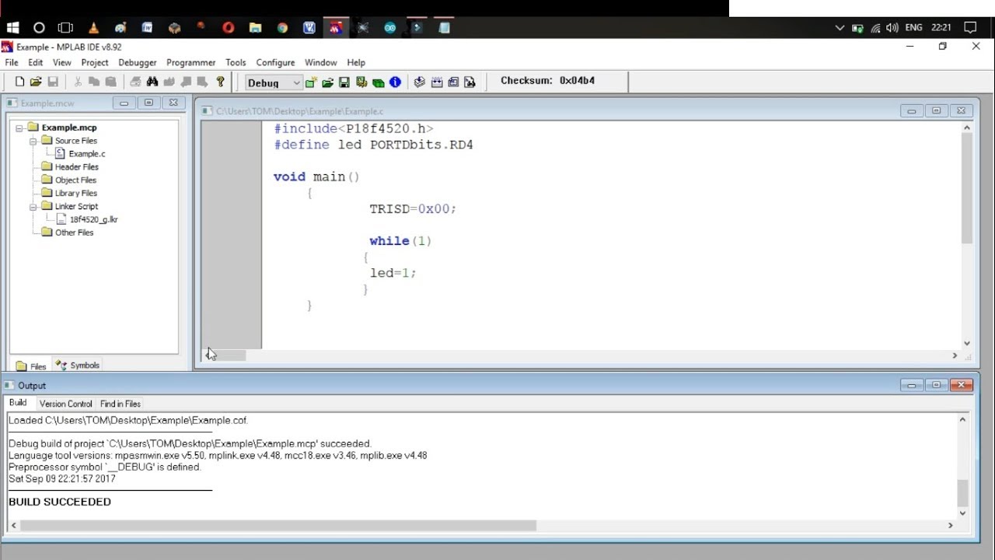Screen dimensions: 995x560
Task: Open Chrome from the taskbar
Action: (282, 27)
